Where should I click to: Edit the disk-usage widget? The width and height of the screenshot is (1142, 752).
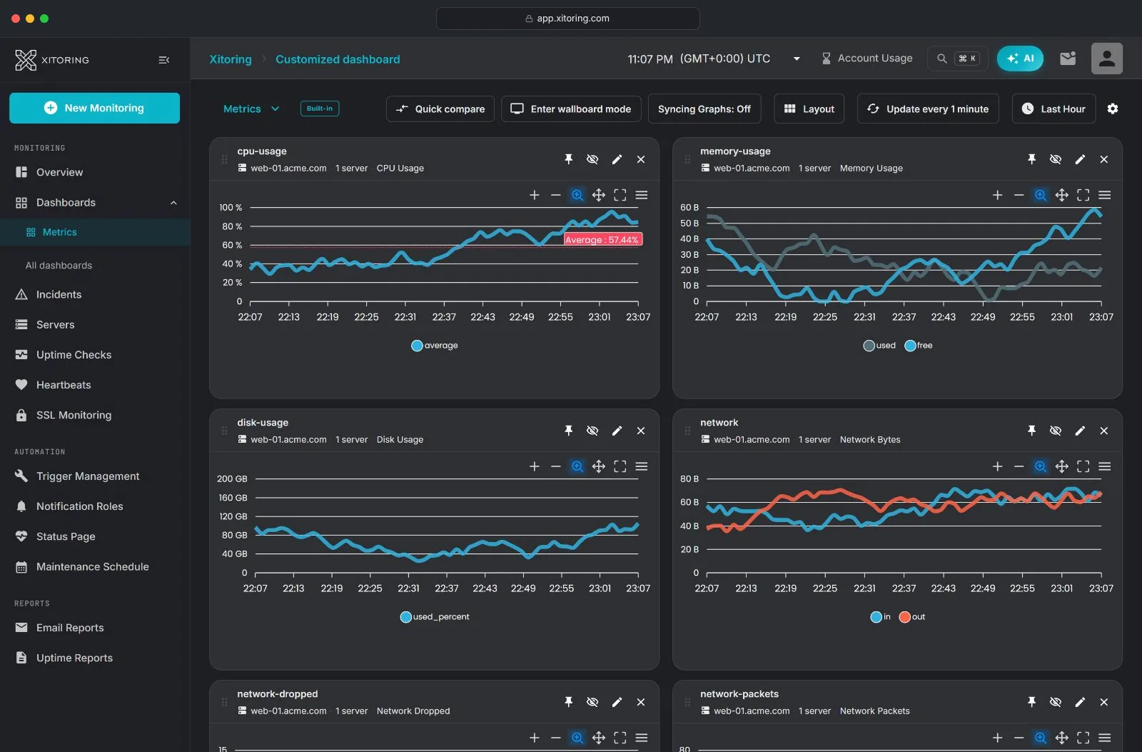[617, 431]
